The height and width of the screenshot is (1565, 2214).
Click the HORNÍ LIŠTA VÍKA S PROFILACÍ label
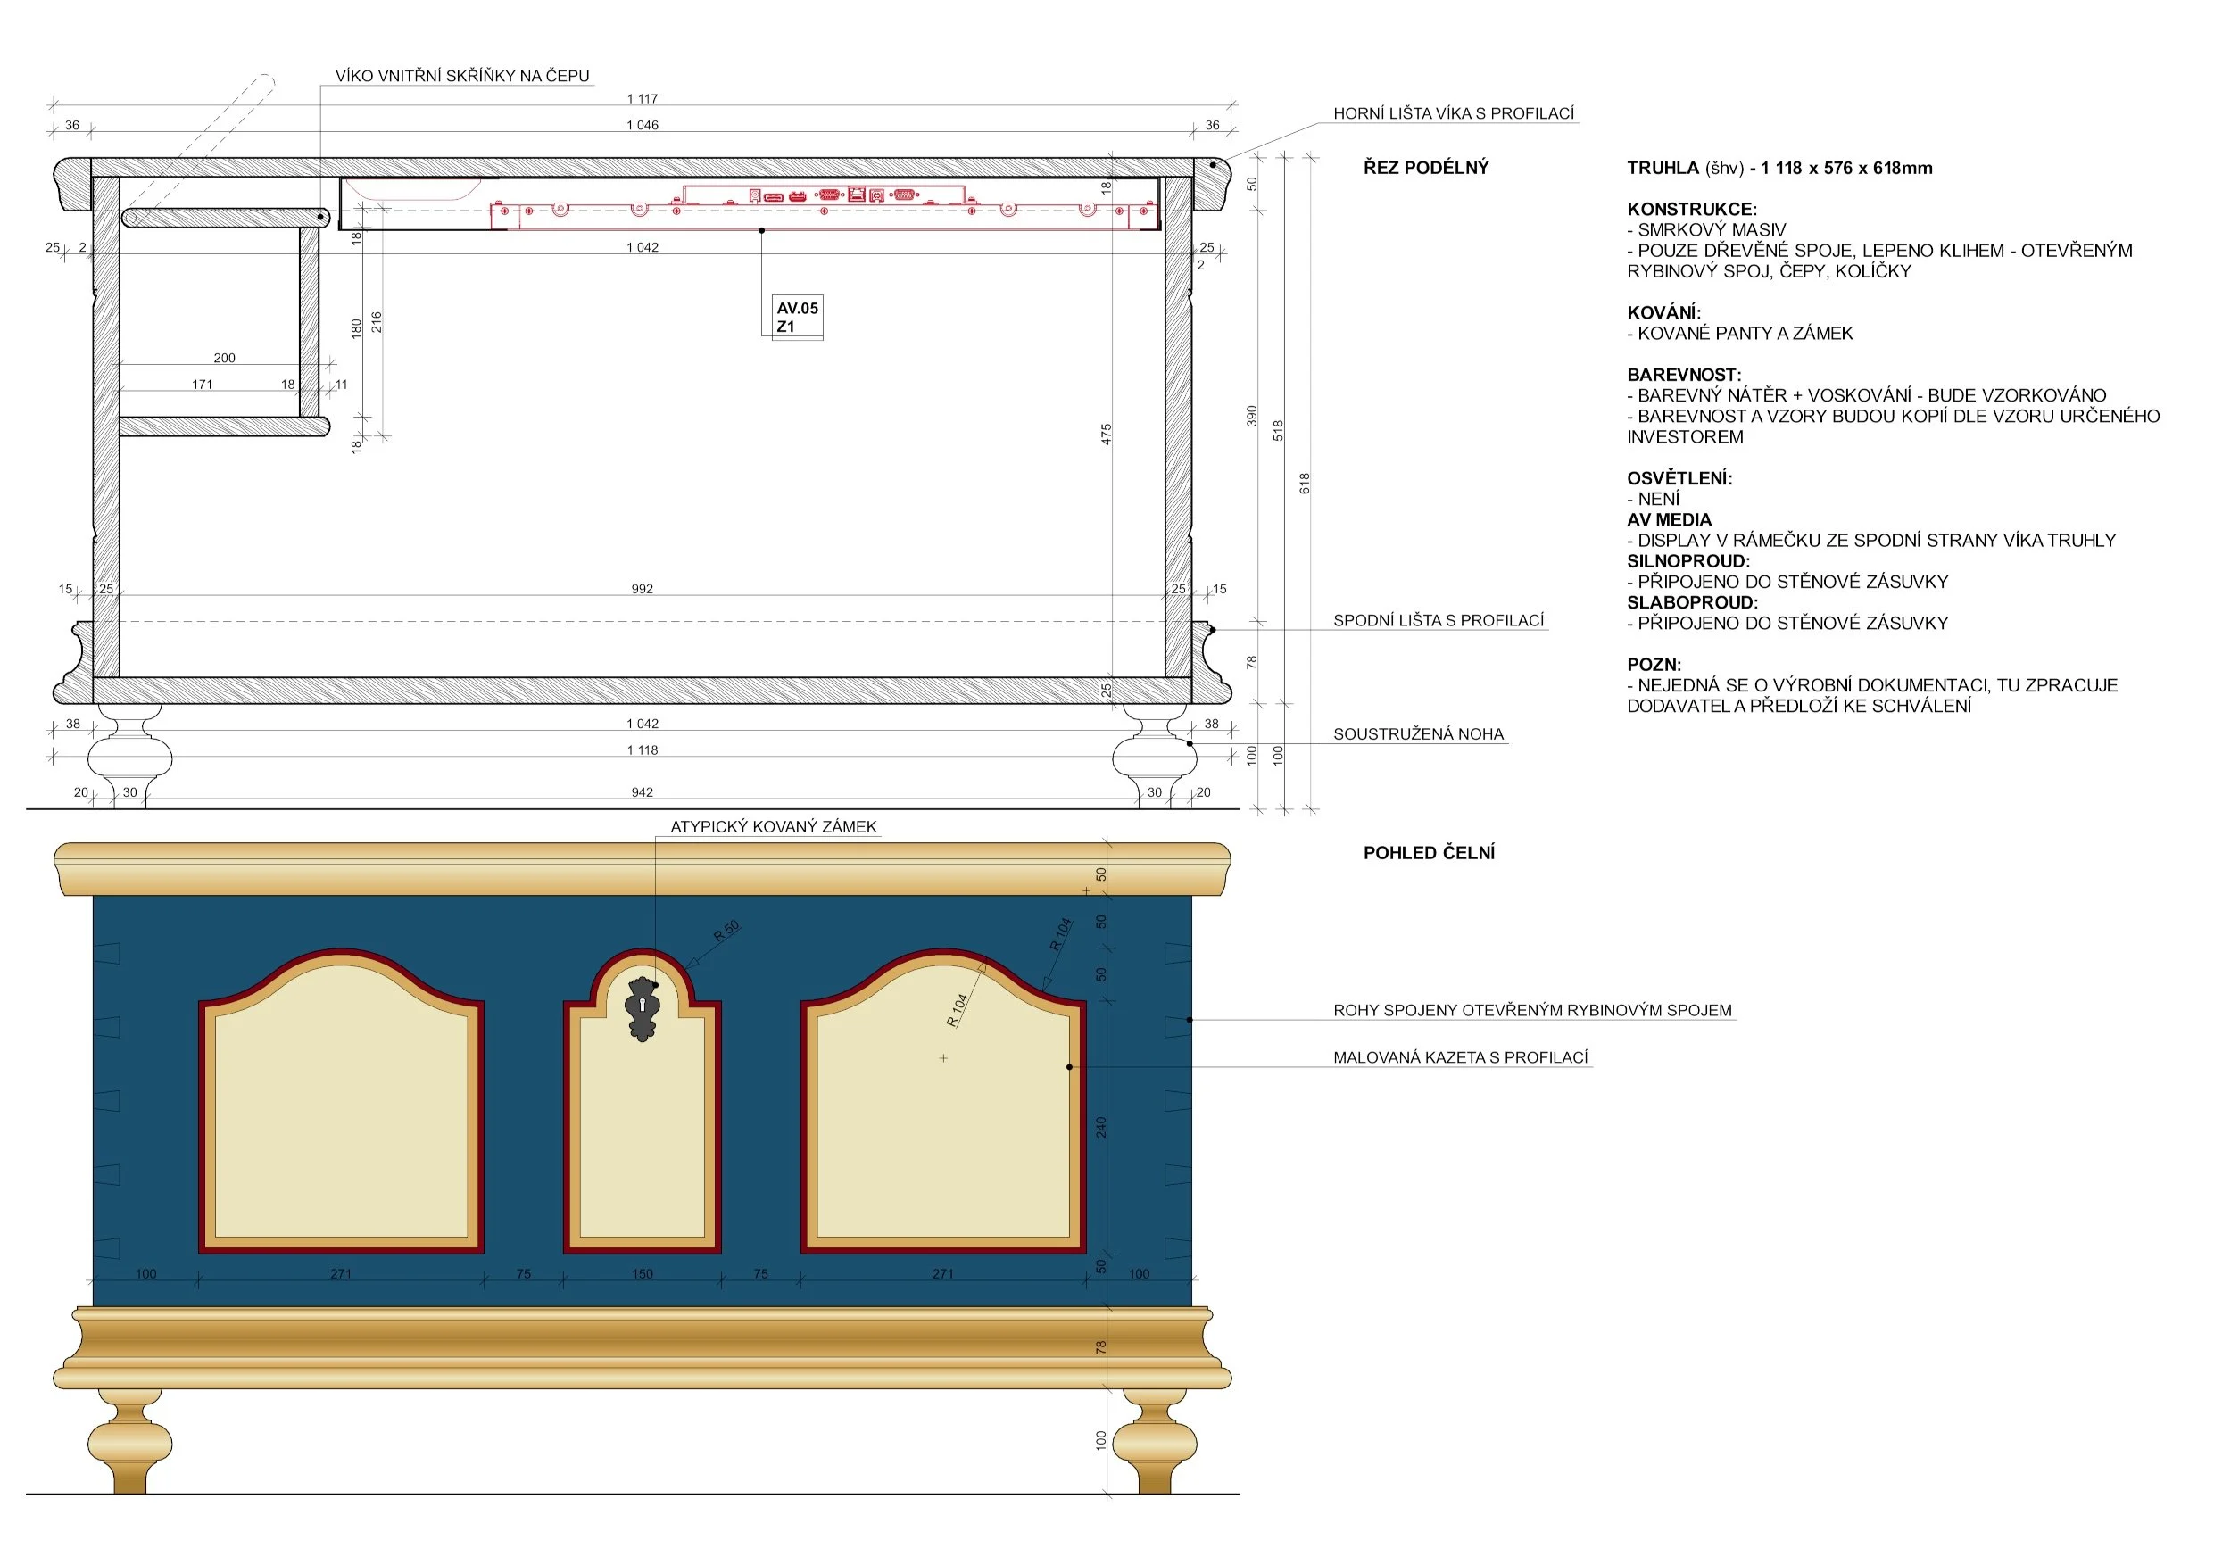tap(1453, 112)
